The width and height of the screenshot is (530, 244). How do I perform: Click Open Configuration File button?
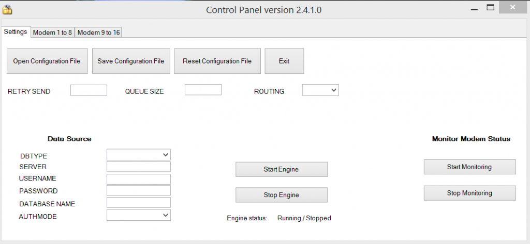[x=47, y=61]
